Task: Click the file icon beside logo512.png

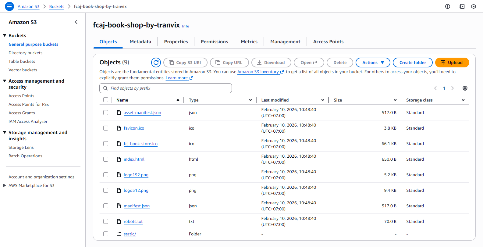Action: pos(119,190)
